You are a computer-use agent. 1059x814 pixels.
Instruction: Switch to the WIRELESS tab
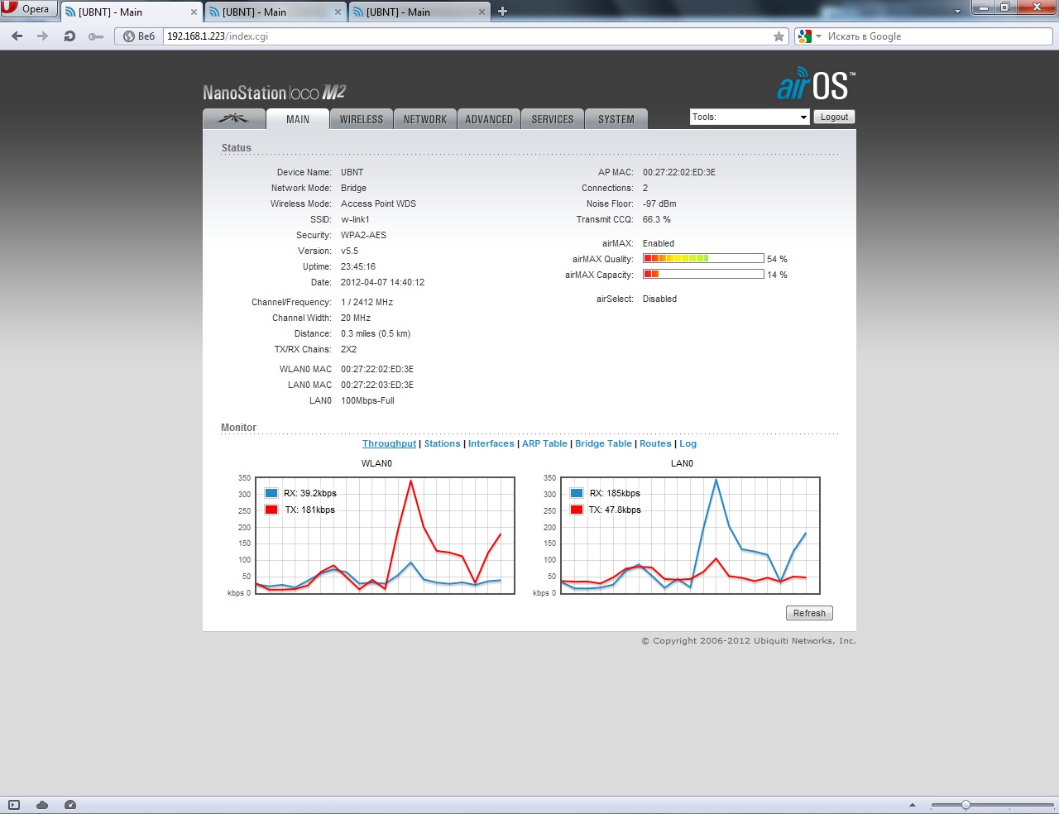[x=362, y=119]
